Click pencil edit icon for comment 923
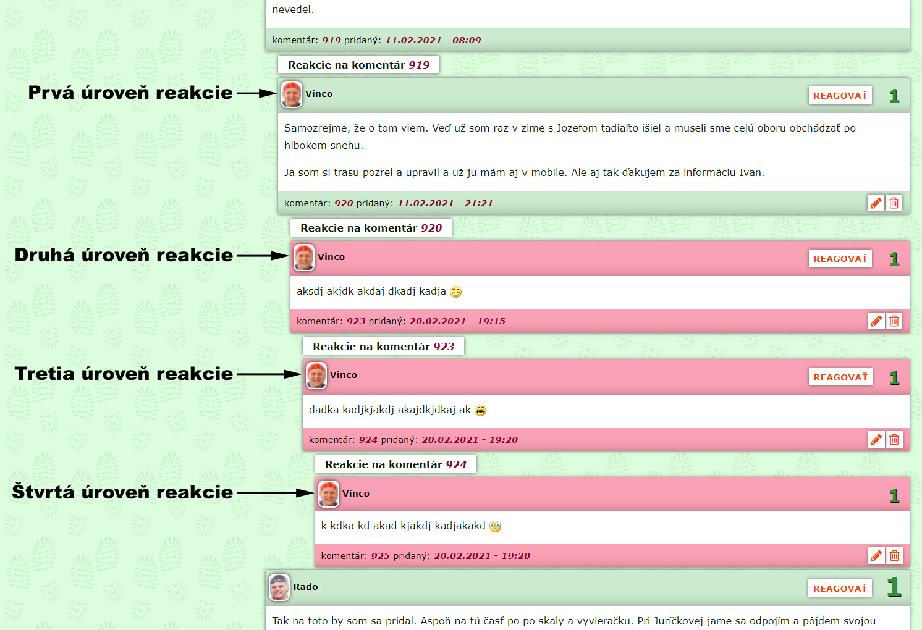 click(x=876, y=321)
